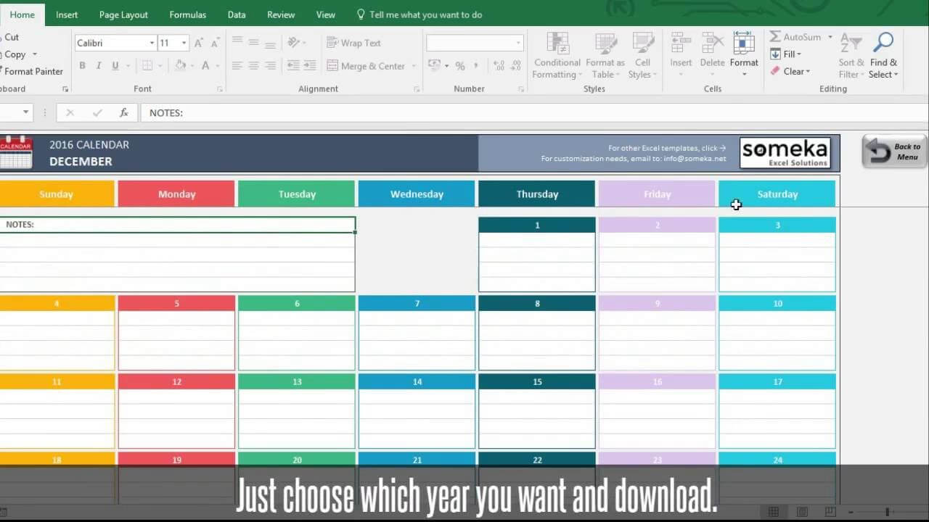Click the AutoSum sigma icon
This screenshot has height=522, width=929.
pyautogui.click(x=775, y=37)
